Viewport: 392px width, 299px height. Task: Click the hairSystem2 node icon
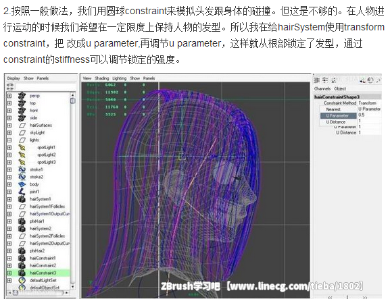[x=22, y=229]
